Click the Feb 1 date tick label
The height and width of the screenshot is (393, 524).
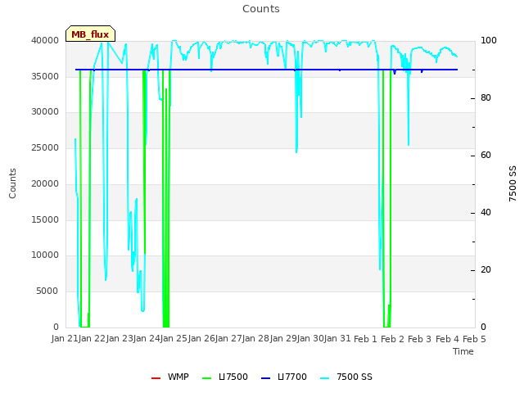tap(365, 339)
